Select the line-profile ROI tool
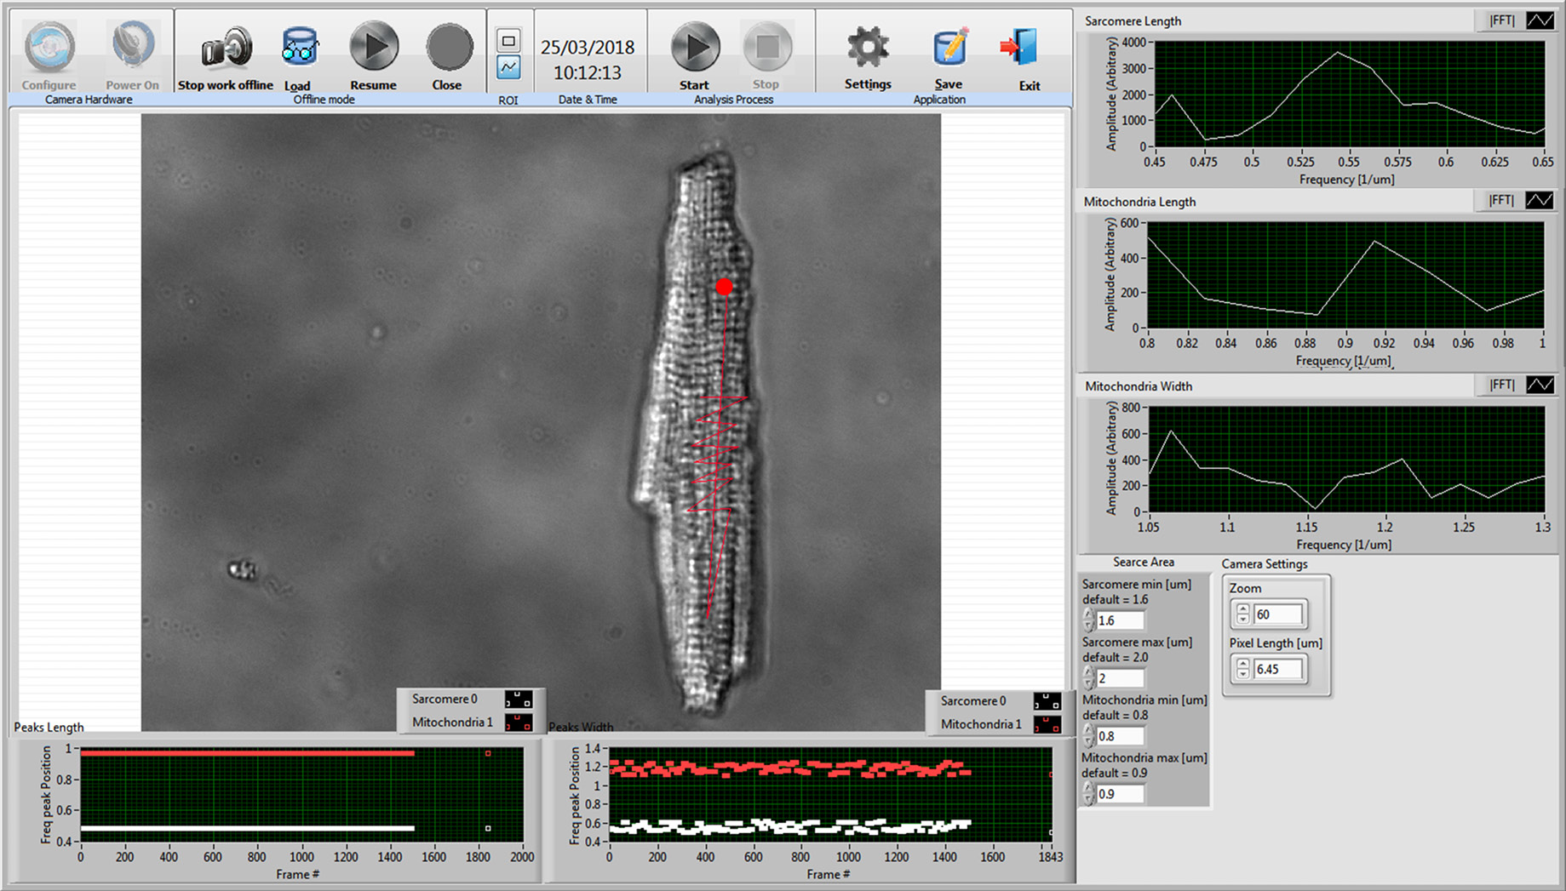The width and height of the screenshot is (1566, 891). pos(508,67)
